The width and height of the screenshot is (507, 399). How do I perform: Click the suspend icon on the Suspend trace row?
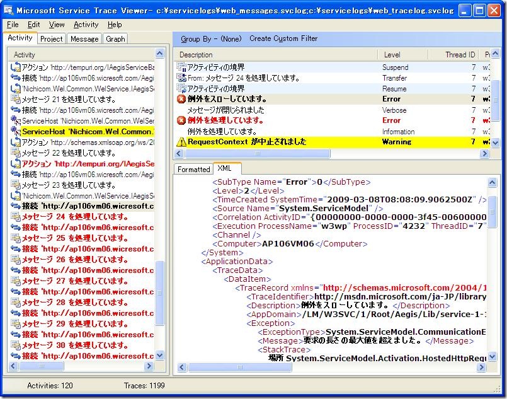(x=181, y=67)
